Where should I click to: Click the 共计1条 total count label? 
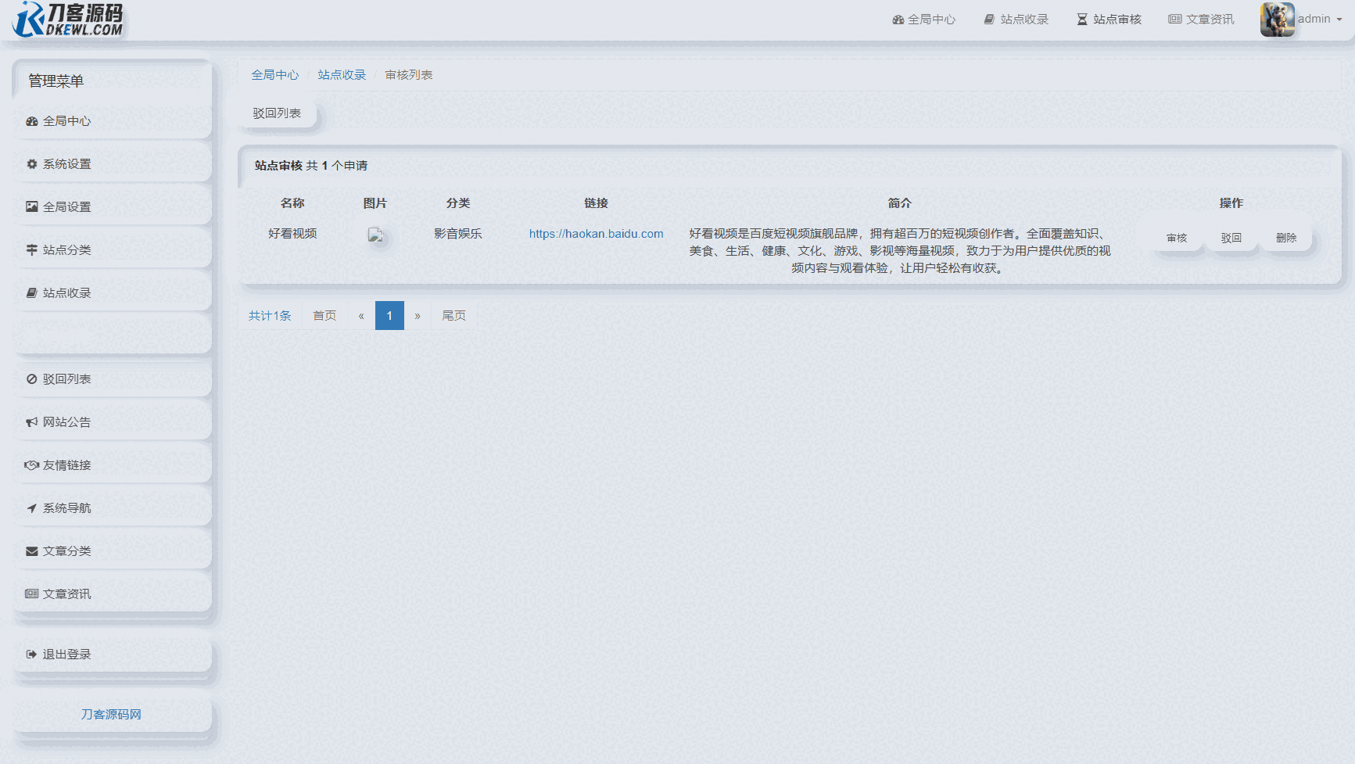270,316
